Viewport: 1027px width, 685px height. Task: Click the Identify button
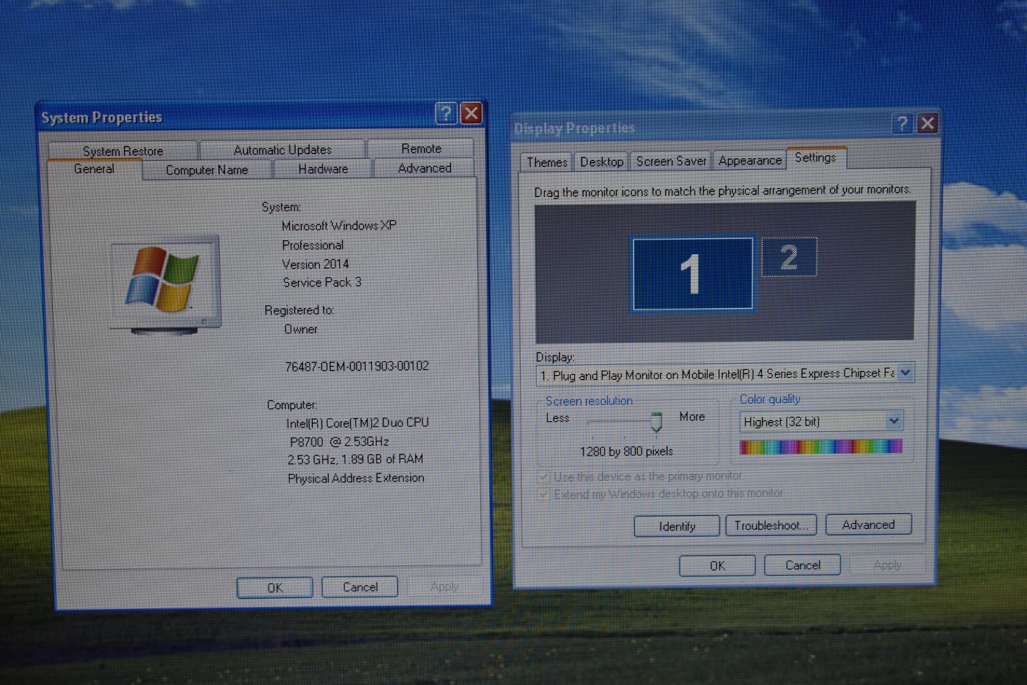click(x=677, y=526)
